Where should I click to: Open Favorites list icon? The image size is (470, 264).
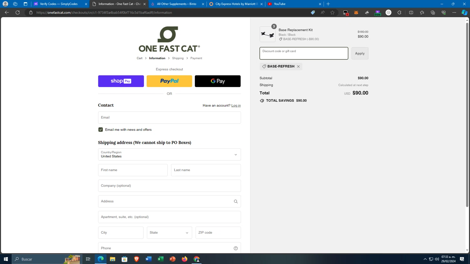[x=422, y=13]
